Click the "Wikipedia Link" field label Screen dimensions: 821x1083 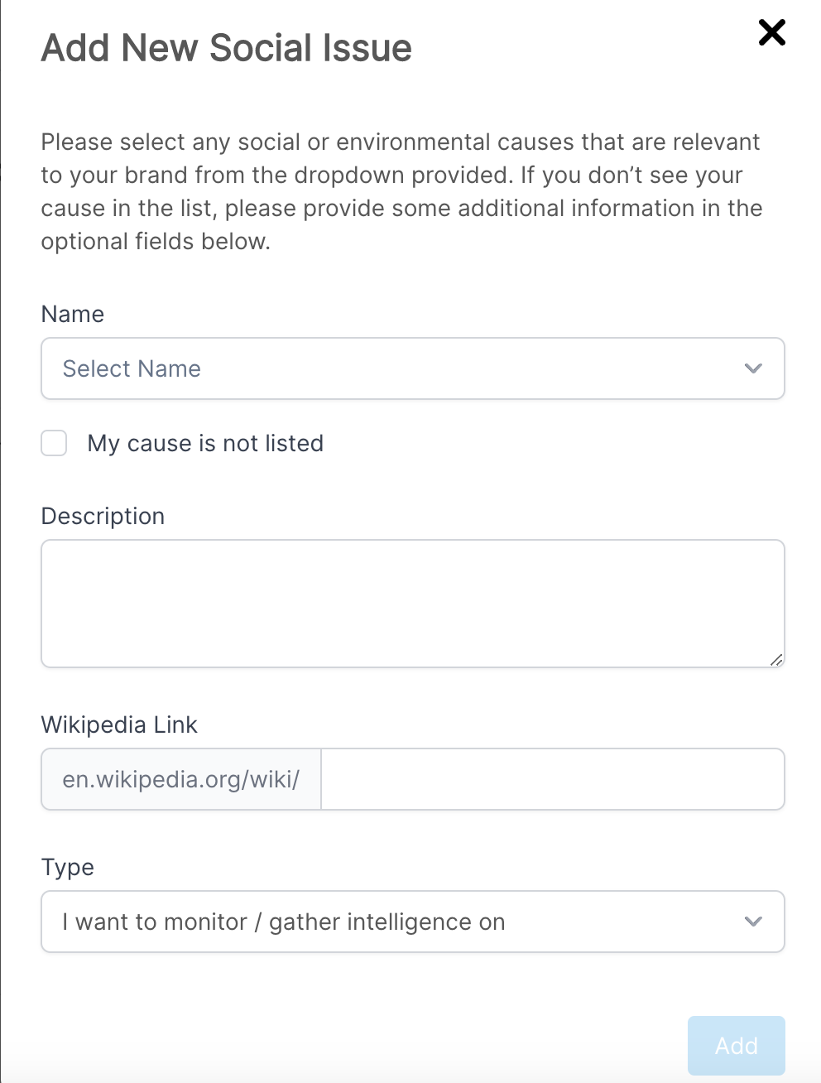coord(119,725)
